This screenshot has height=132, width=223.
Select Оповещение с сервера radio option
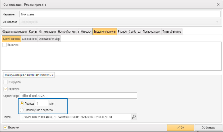click(22, 110)
